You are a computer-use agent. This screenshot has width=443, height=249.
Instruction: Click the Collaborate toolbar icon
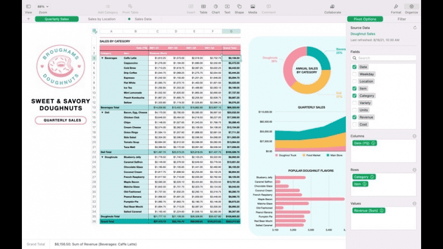coord(333,7)
